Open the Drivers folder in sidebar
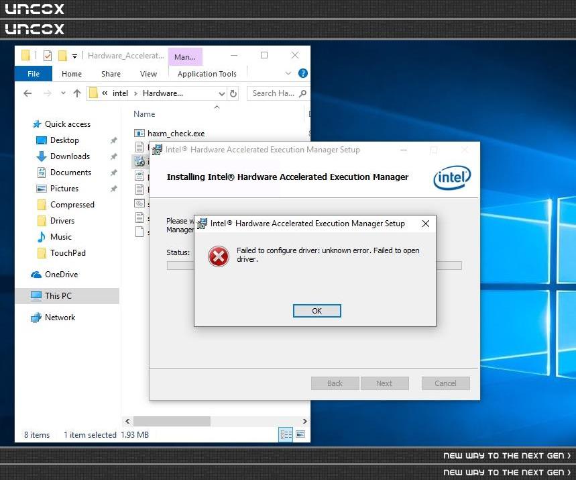This screenshot has width=576, height=480. 62,221
